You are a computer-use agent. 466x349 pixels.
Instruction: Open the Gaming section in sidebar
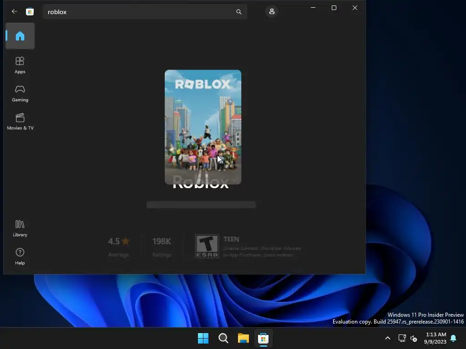pos(20,94)
